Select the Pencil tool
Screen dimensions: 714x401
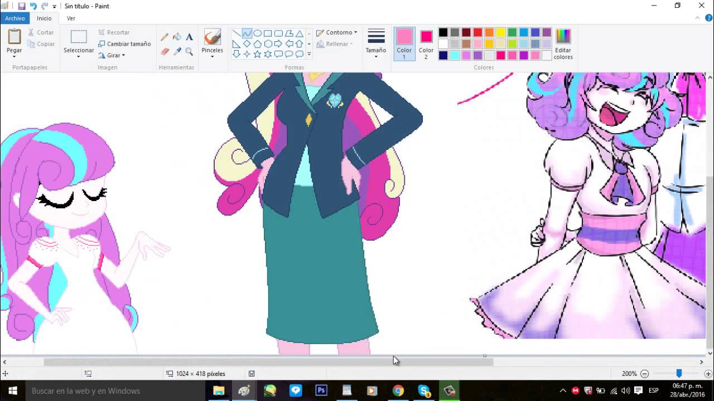pyautogui.click(x=165, y=37)
